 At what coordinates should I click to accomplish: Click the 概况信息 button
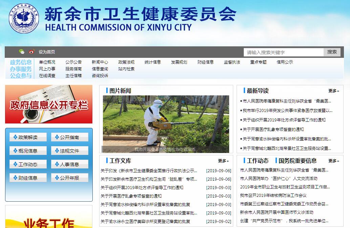pos(28,151)
